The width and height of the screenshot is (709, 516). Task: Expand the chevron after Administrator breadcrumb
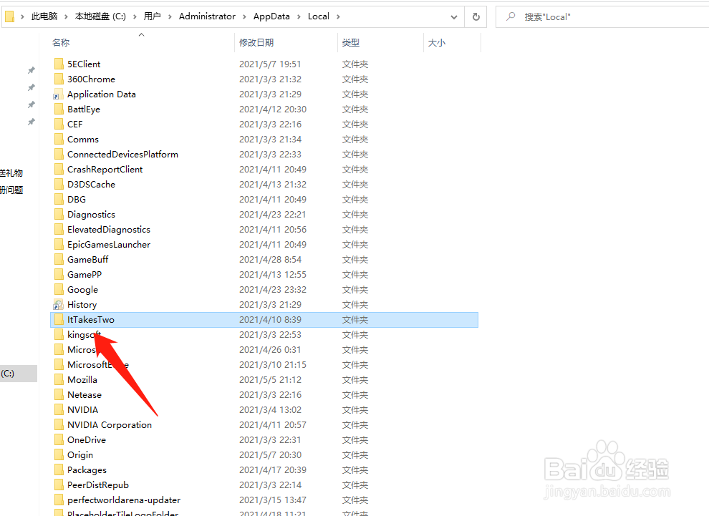245,16
